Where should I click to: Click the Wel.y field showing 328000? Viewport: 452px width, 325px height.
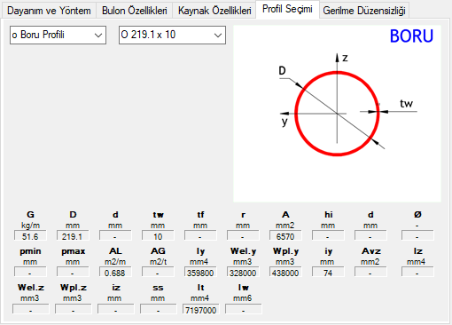[x=243, y=273]
